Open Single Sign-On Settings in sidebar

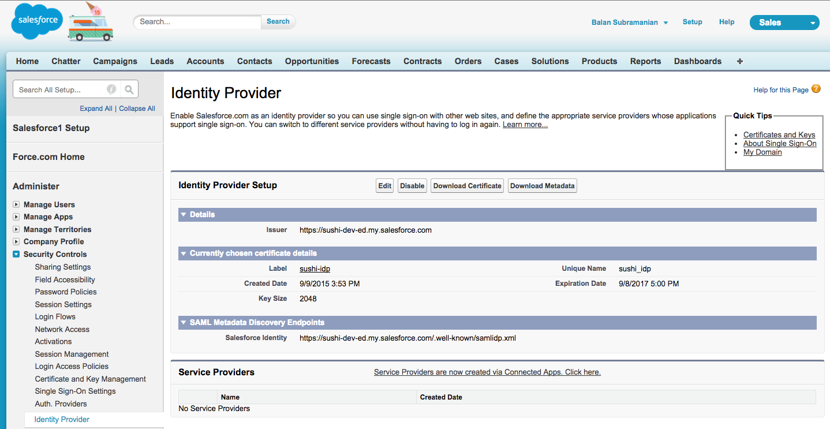pyautogui.click(x=75, y=391)
